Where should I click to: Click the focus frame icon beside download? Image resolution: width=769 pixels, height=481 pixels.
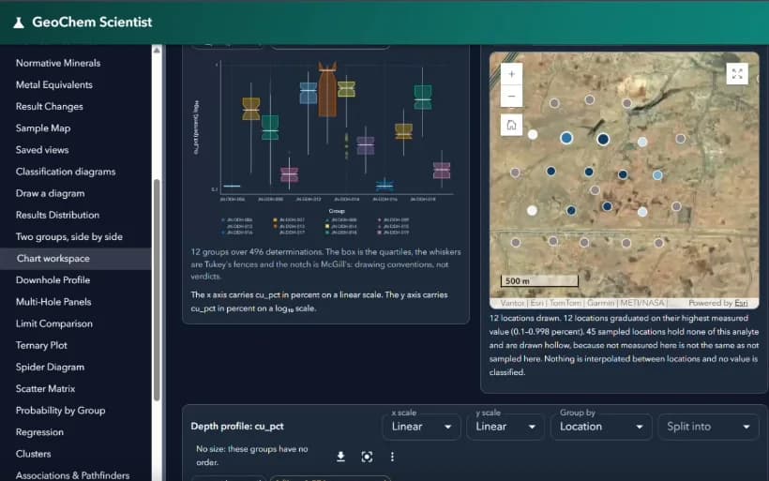[x=367, y=457]
